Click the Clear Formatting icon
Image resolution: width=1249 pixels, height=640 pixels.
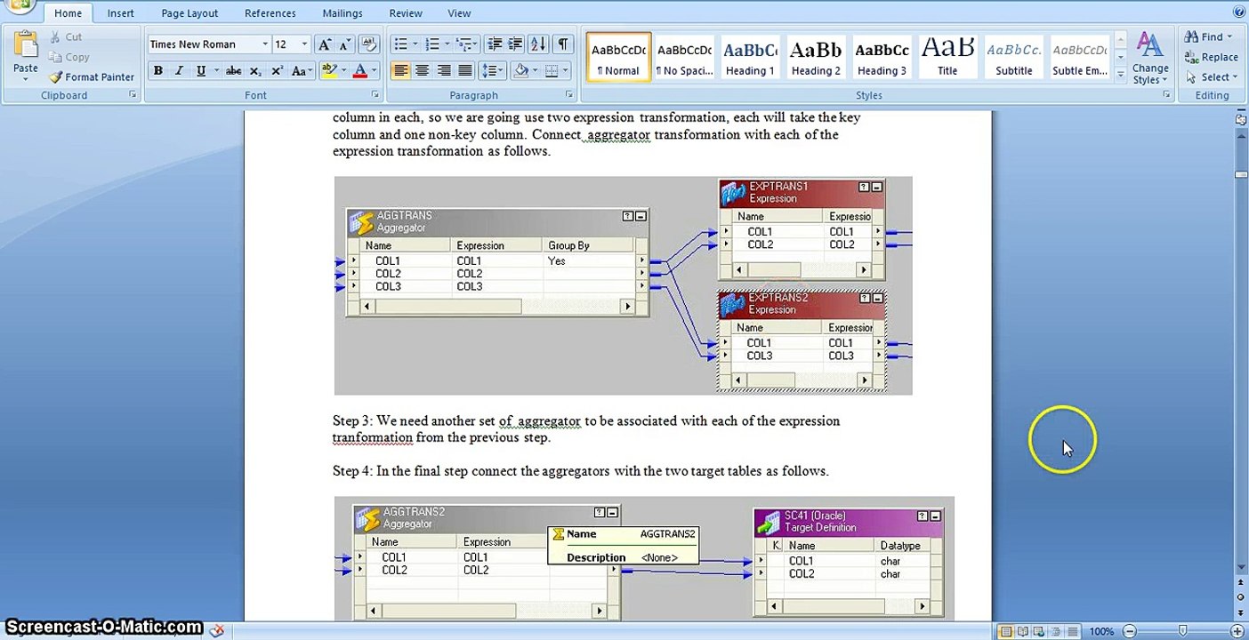[370, 44]
